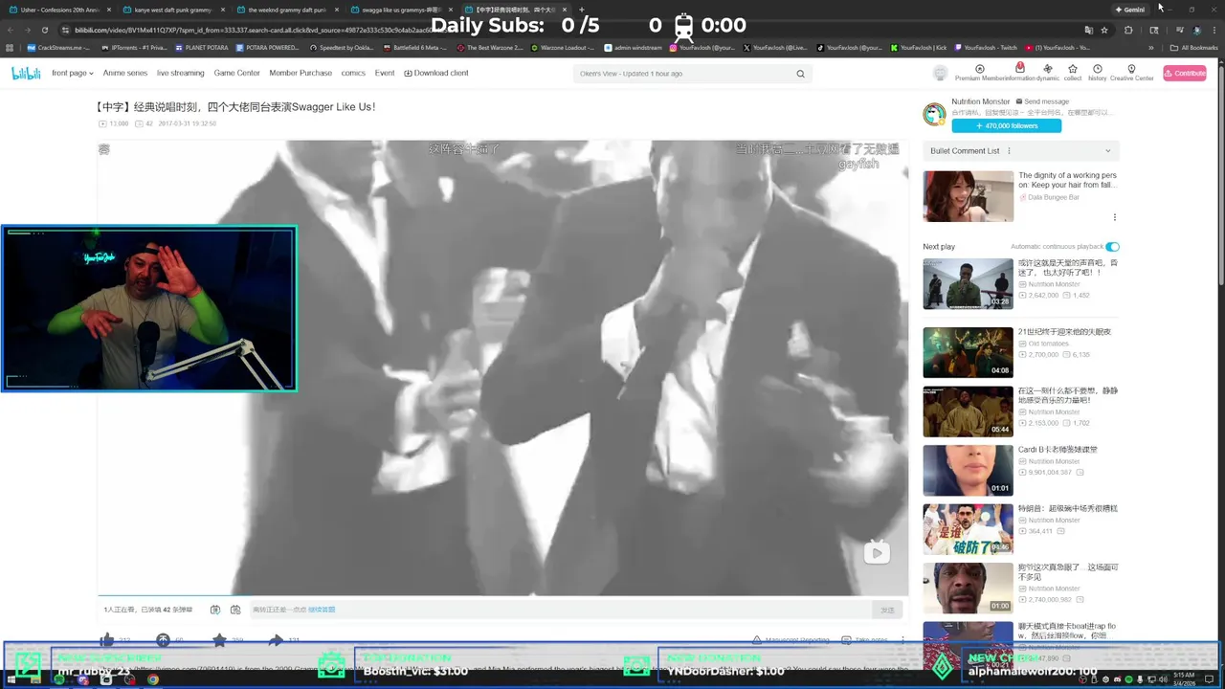Click the bullet comment send button
Screen dimensions: 1225x689
coord(887,610)
